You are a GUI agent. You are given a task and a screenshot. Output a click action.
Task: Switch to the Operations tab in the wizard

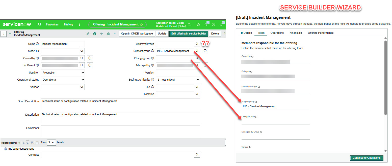277,33
